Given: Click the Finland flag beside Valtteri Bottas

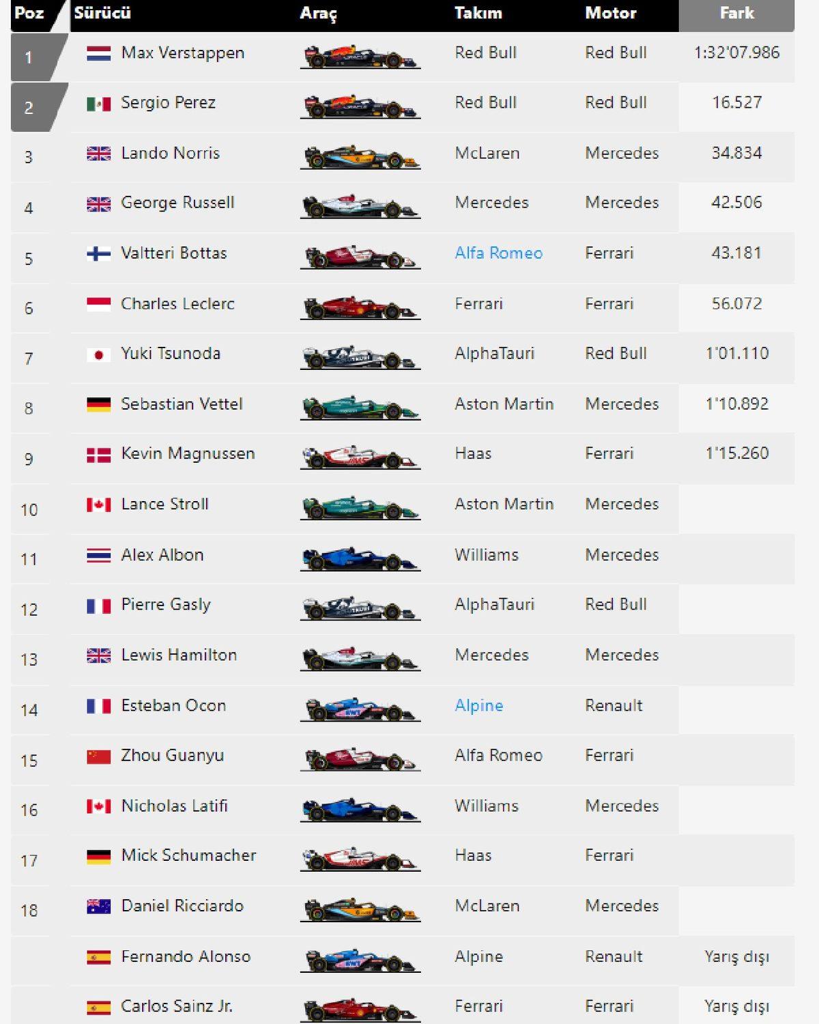Looking at the screenshot, I should point(98,254).
